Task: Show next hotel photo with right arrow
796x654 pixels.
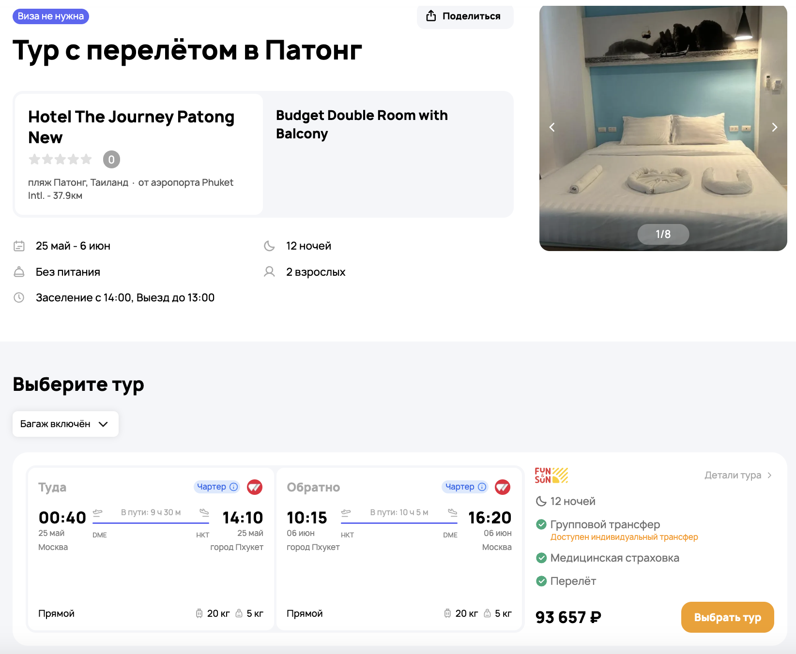Action: (x=774, y=127)
